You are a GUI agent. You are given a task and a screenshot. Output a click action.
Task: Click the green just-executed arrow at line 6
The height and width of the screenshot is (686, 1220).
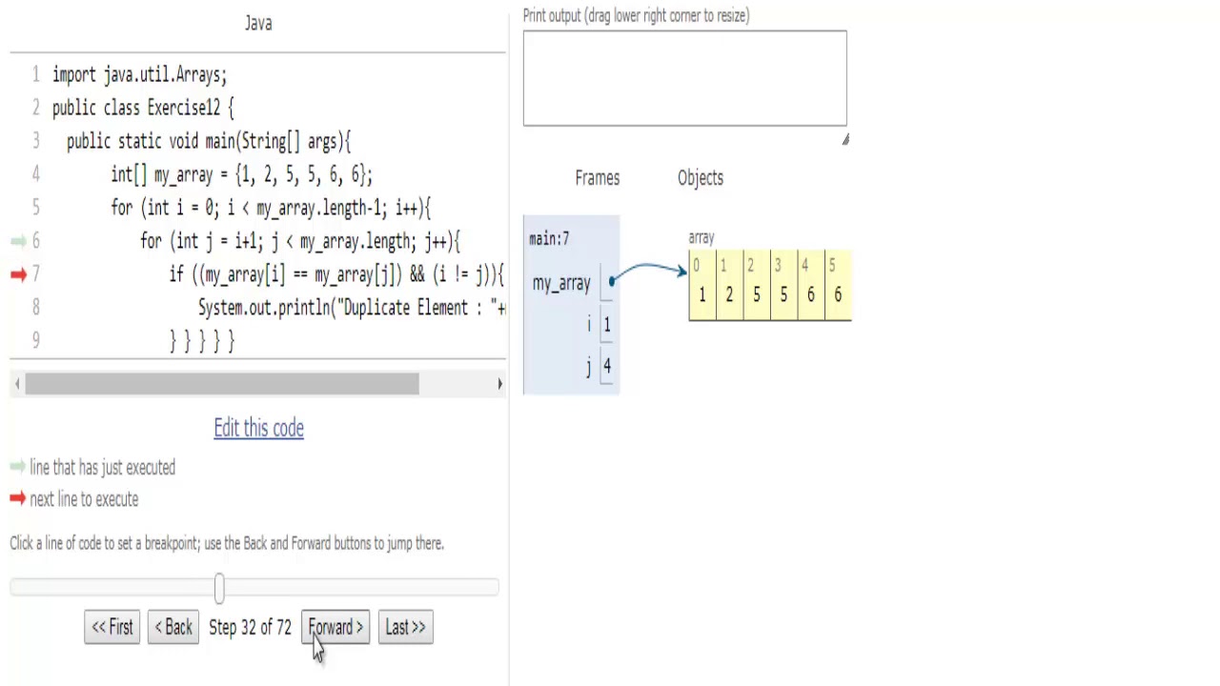pyautogui.click(x=18, y=241)
